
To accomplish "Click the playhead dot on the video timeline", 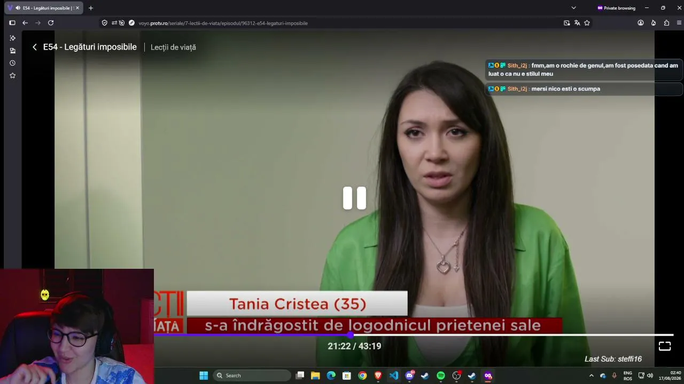I will pos(350,335).
